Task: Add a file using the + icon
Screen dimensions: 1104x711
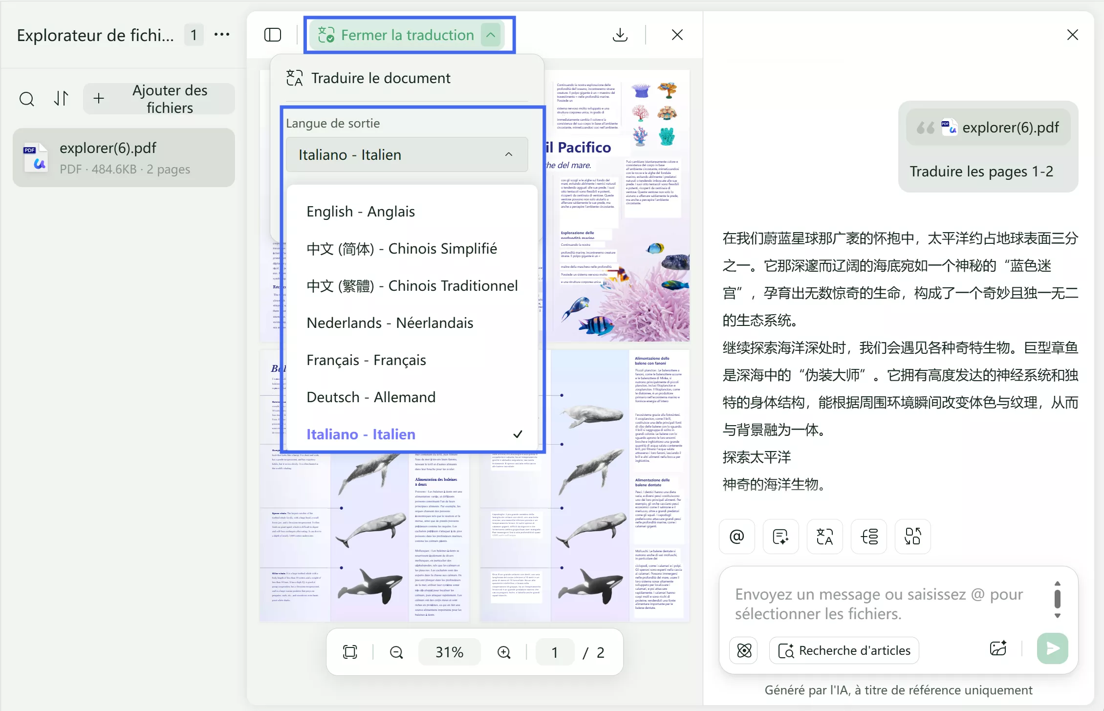Action: (x=98, y=98)
